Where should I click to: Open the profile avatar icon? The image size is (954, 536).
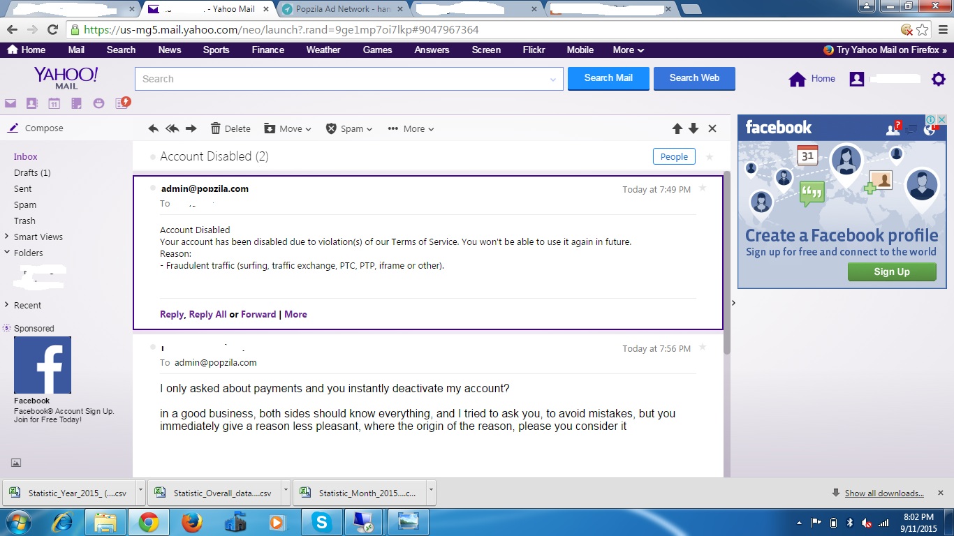pyautogui.click(x=857, y=79)
